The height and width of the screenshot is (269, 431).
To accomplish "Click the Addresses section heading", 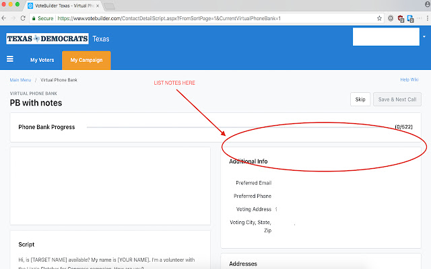I will click(x=243, y=264).
